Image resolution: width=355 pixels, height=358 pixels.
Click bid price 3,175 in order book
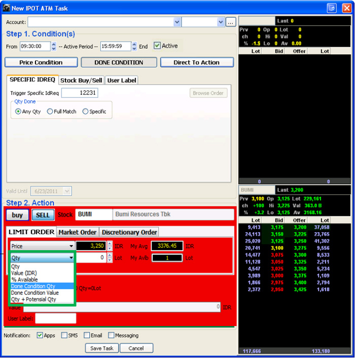coord(277,227)
